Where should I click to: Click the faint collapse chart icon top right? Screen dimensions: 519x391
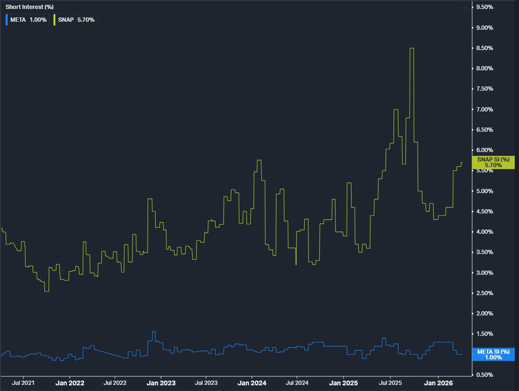click(465, 8)
